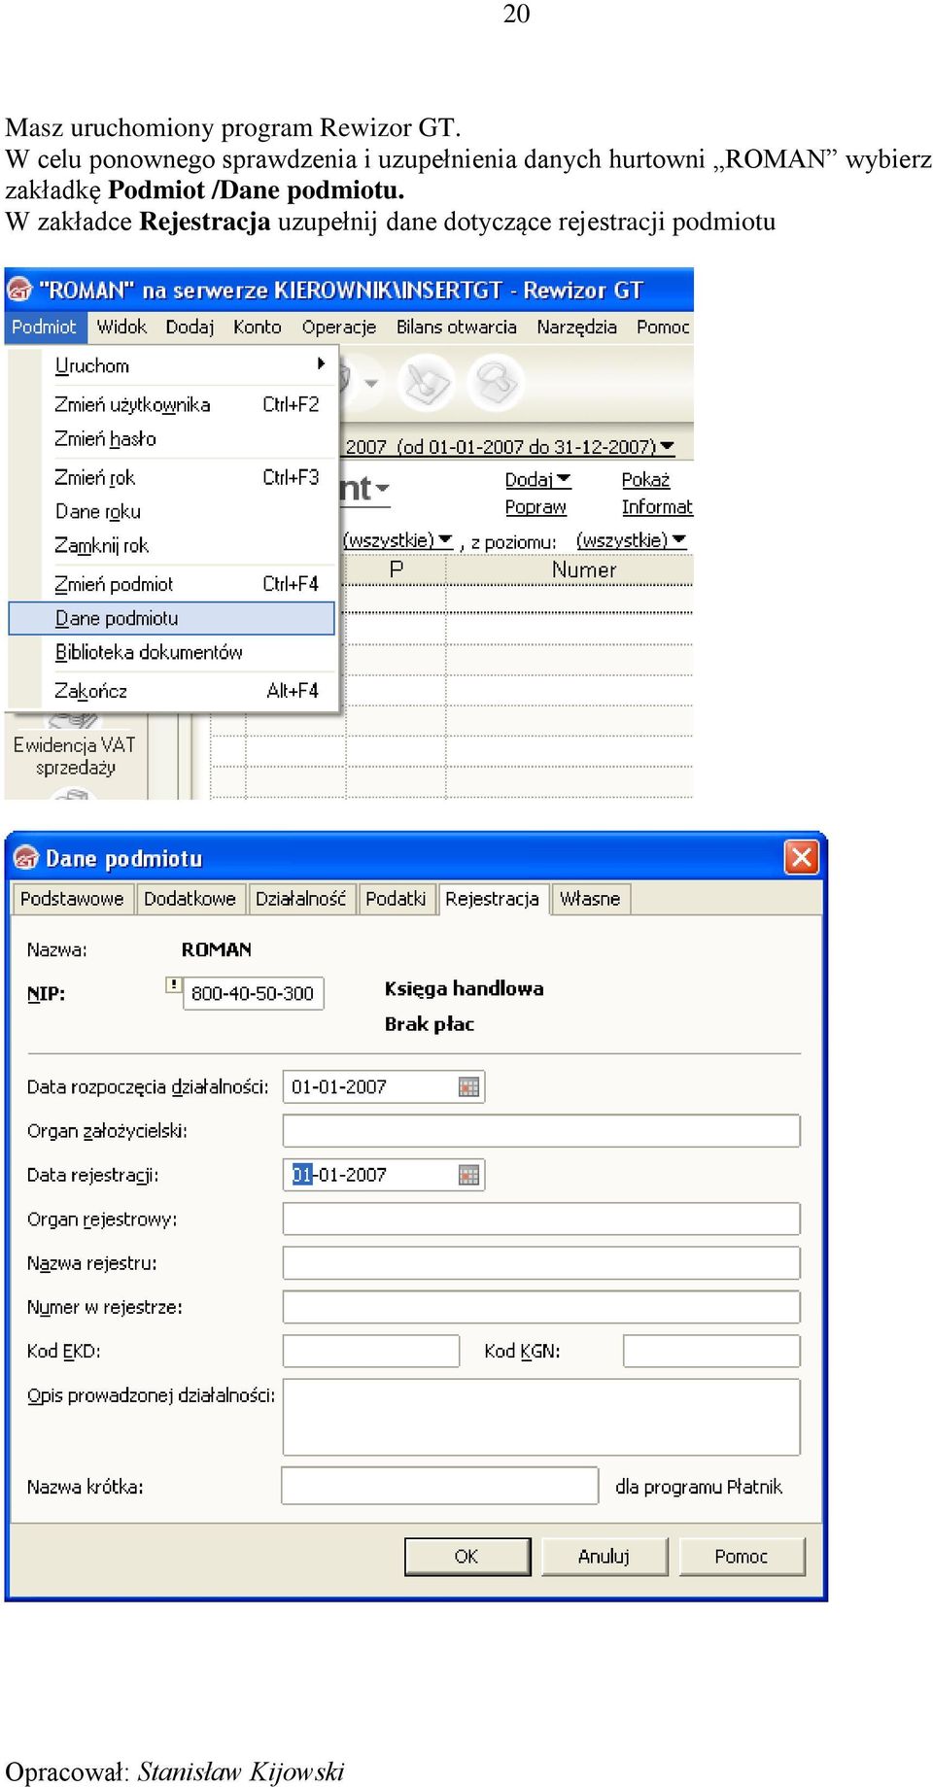Click the Nazwa rejestru field
933x1787 pixels.
click(541, 1263)
